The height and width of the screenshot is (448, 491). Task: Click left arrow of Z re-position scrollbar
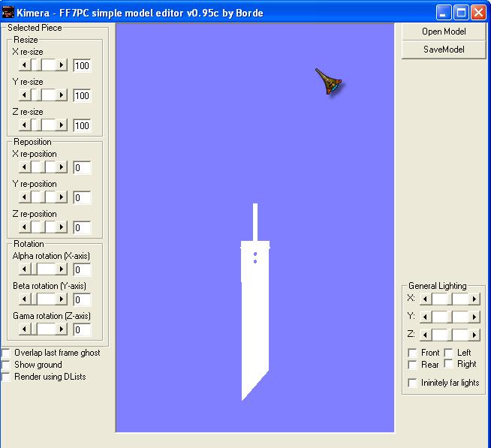[x=25, y=227]
